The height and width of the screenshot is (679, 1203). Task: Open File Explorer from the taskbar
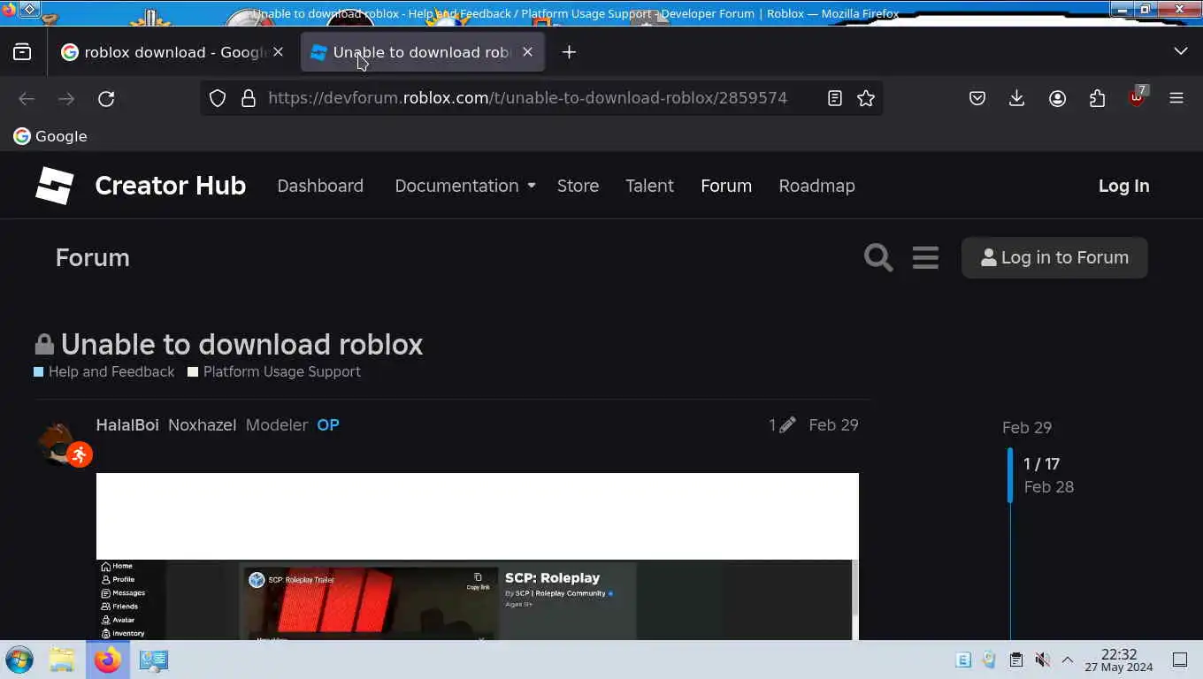pyautogui.click(x=61, y=660)
